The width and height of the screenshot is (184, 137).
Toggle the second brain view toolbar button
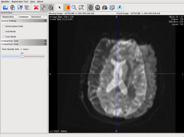click(x=51, y=8)
